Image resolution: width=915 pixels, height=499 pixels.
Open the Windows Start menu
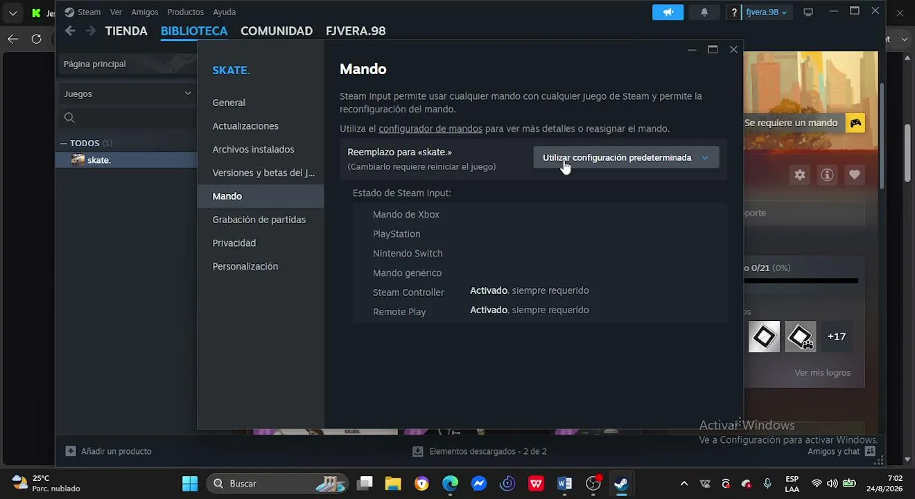click(x=189, y=484)
